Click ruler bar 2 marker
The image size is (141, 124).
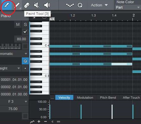tap(134, 15)
